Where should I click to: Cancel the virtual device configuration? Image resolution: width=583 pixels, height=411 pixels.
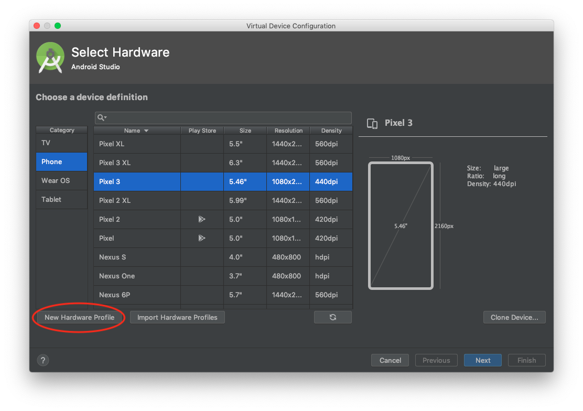(x=390, y=360)
